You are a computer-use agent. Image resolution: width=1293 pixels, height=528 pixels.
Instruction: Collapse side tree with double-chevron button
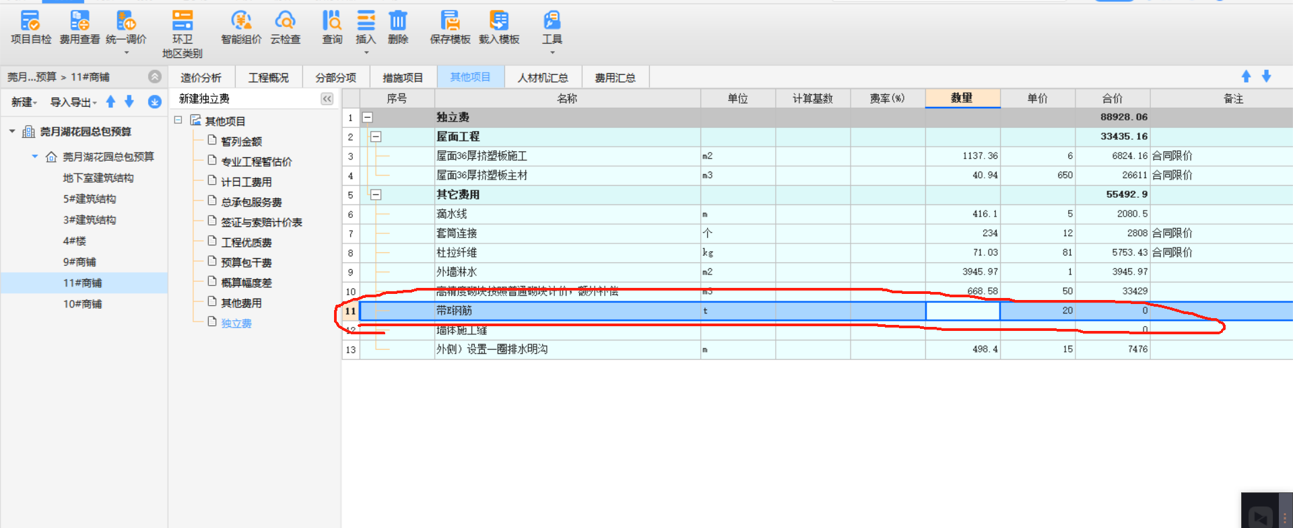[x=327, y=99]
